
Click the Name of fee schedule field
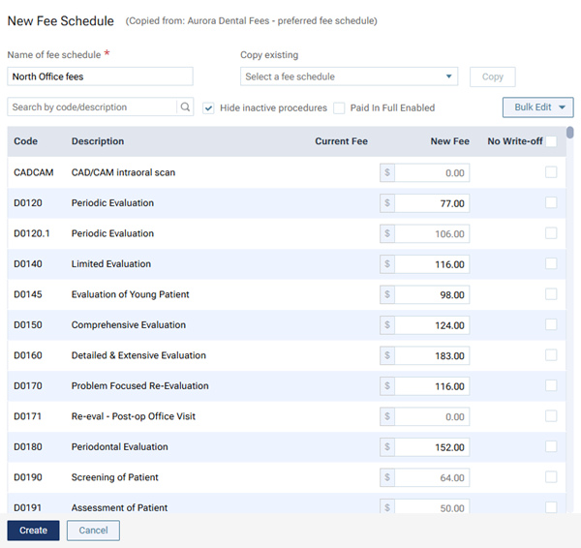click(100, 76)
